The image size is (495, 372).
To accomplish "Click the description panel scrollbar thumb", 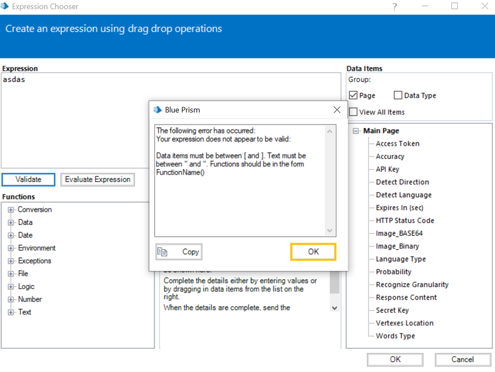I will tap(334, 282).
